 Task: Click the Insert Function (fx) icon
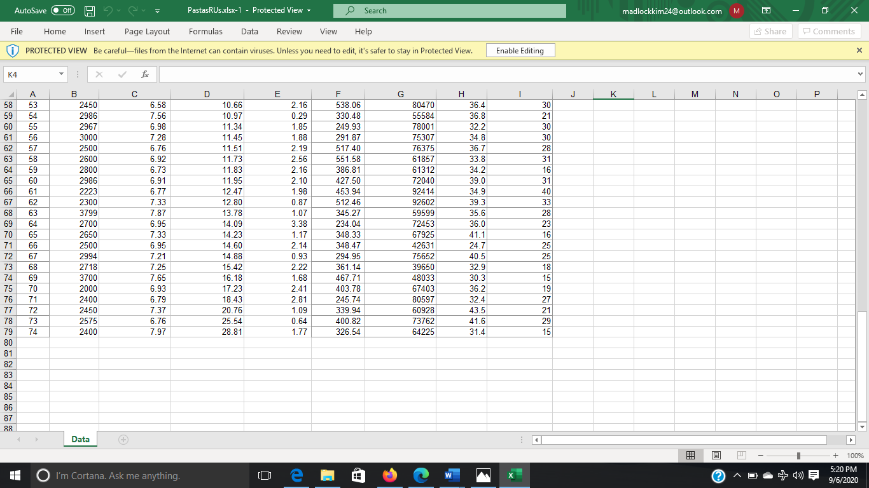pos(144,74)
